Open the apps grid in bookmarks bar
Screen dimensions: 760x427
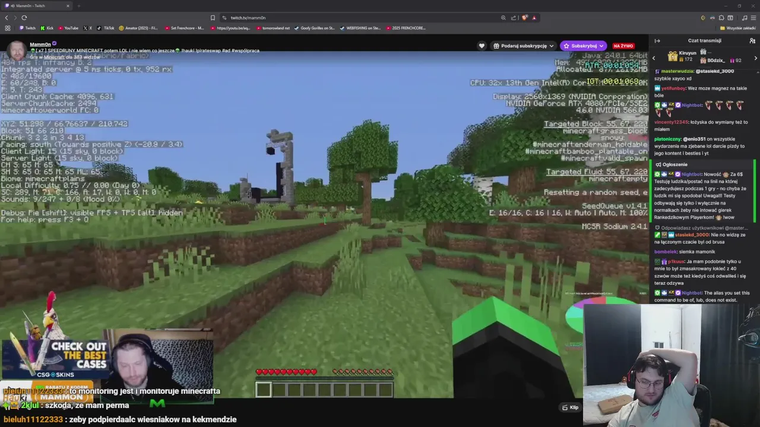coord(7,28)
